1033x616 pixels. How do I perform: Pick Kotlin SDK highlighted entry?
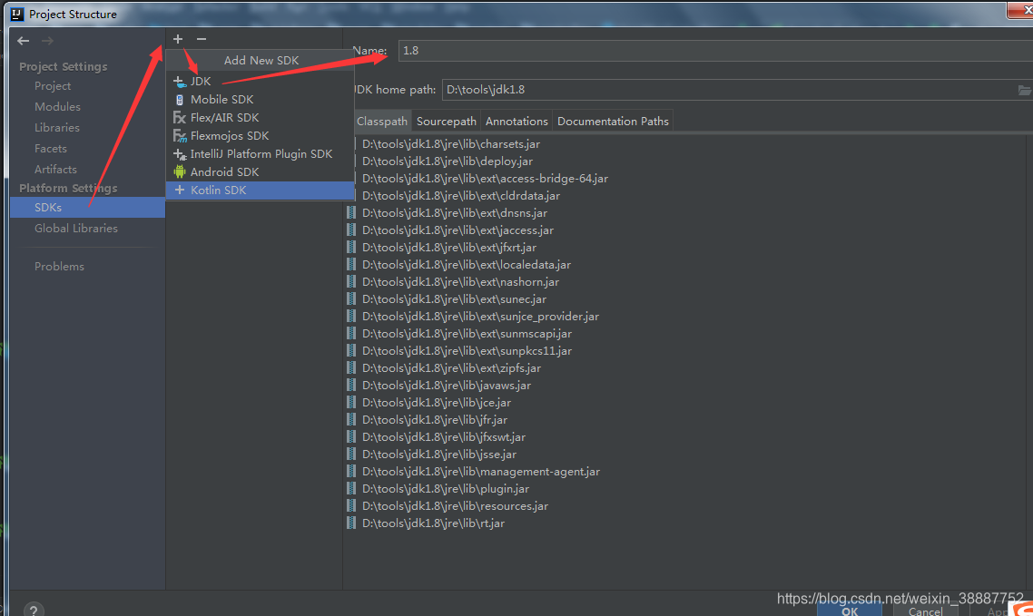coord(260,191)
